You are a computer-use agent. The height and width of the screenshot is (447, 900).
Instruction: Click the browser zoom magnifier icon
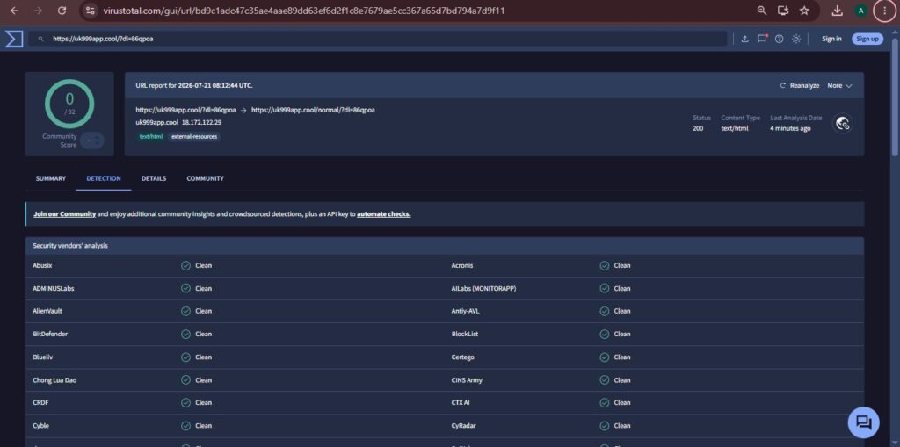pyautogui.click(x=762, y=11)
